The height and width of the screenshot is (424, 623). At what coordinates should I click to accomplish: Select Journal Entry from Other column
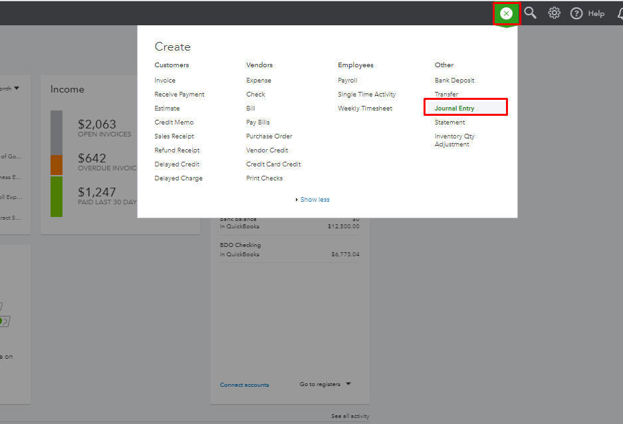(455, 108)
